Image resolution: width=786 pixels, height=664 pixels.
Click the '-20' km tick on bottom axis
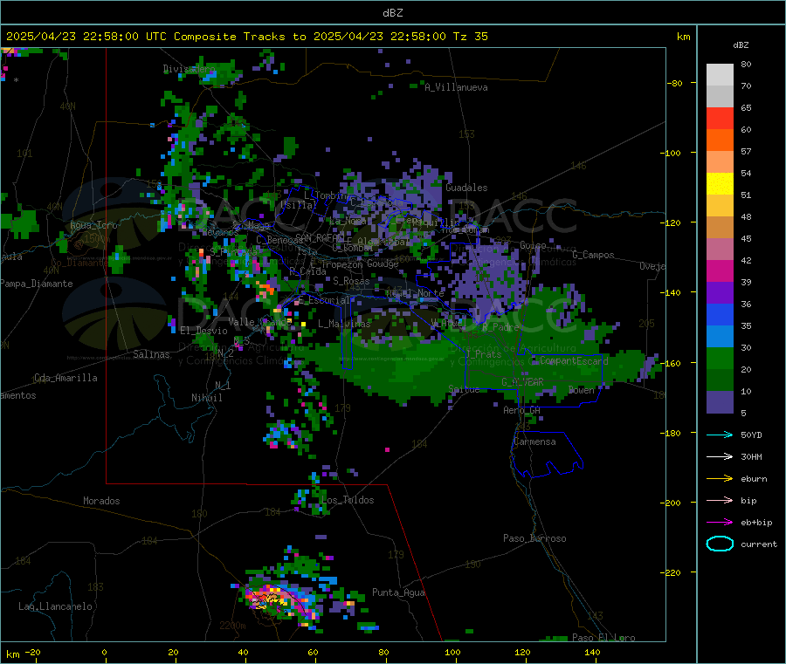[32, 652]
